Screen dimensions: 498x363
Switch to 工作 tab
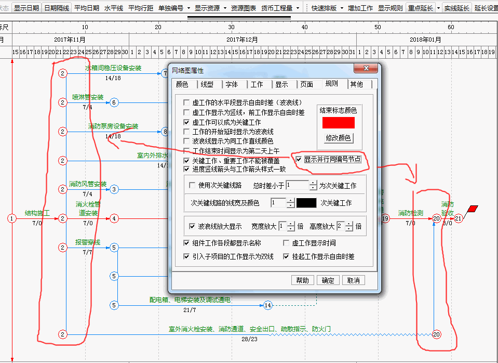pyautogui.click(x=257, y=84)
